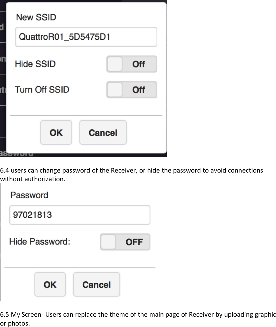This screenshot has width=276, height=327.
Task: Click inside the QuattroR01_5D5475D1 SSID field
Action: pyautogui.click(x=86, y=37)
